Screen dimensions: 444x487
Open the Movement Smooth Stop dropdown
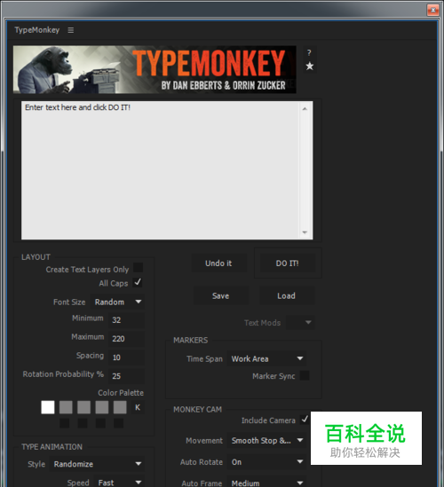click(266, 440)
